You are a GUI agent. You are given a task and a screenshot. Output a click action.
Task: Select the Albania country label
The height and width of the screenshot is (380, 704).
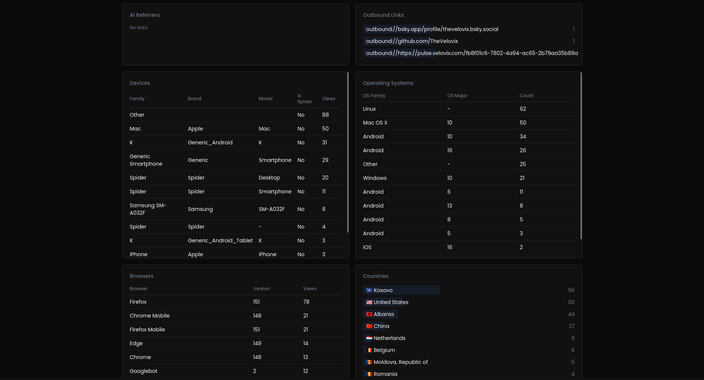pos(384,314)
